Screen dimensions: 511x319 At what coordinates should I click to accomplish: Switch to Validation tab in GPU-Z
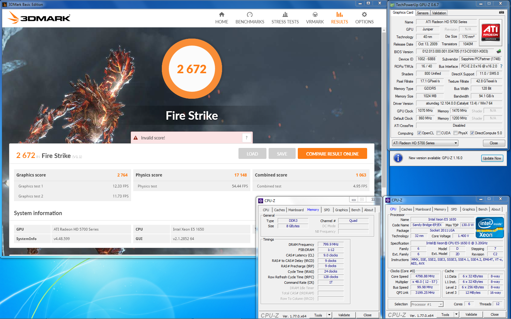(439, 13)
